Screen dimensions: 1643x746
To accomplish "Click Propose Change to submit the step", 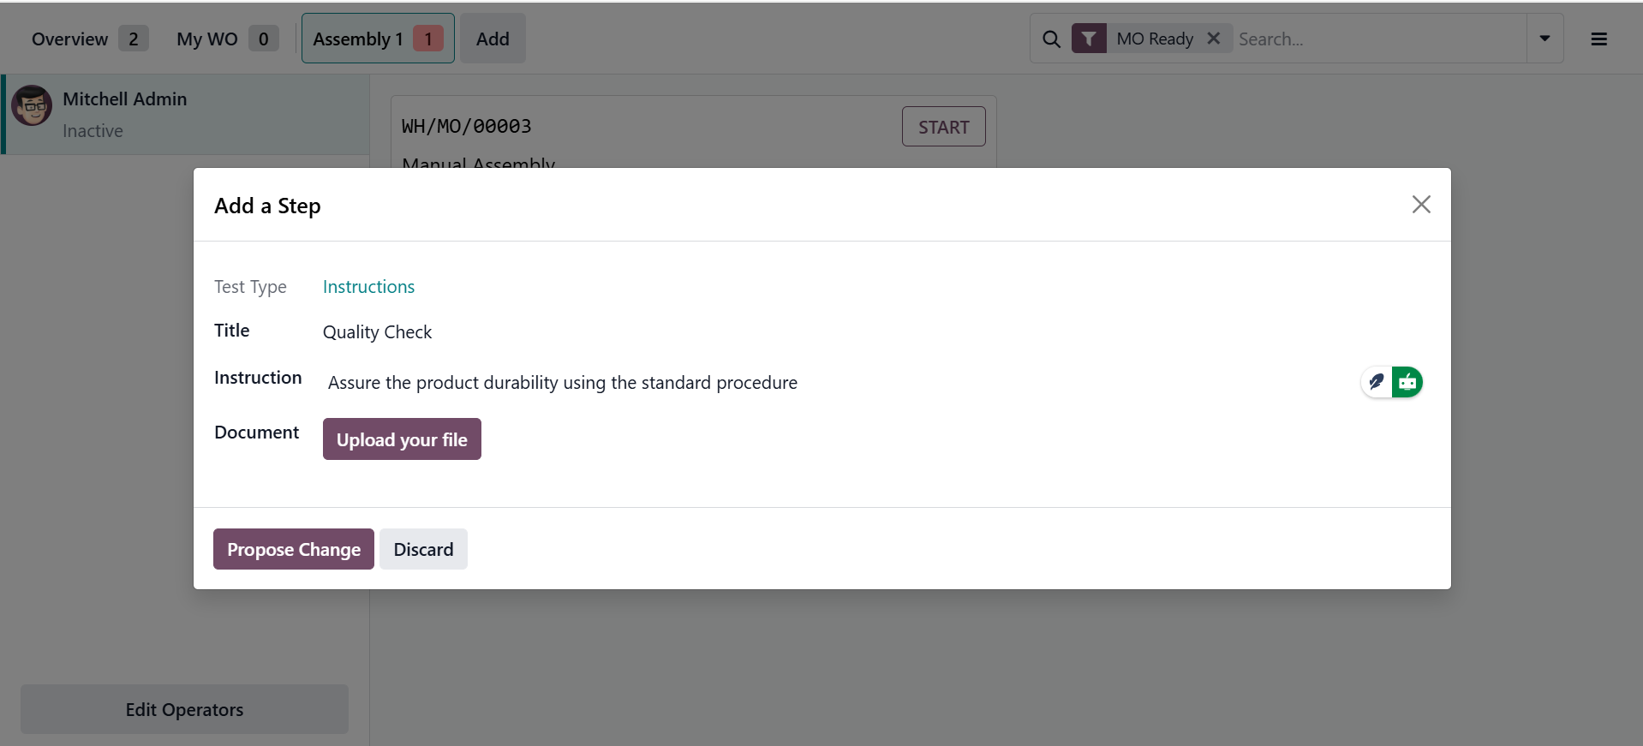I will [x=293, y=549].
